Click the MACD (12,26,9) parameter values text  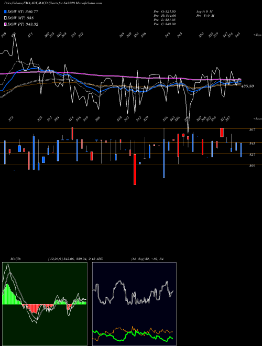coord(72,258)
